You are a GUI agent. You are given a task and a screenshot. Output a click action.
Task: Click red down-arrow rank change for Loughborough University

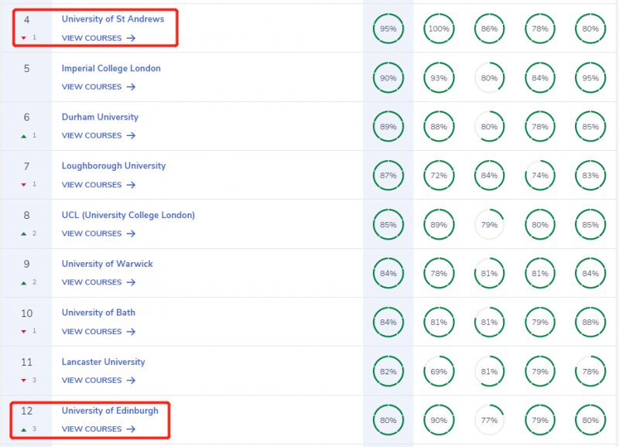[24, 185]
